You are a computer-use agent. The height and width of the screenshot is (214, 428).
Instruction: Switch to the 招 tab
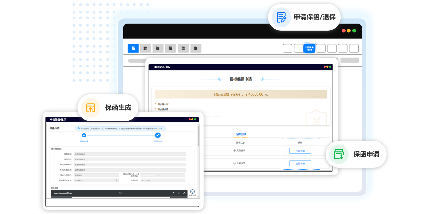133,48
